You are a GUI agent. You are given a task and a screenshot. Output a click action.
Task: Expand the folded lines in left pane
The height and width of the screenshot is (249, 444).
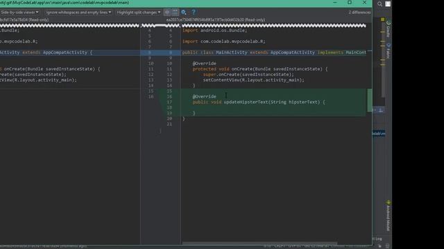click(x=69, y=26)
